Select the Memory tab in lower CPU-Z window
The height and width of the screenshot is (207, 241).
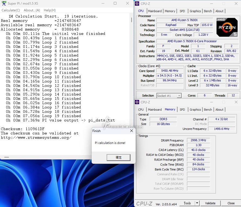point(170,109)
